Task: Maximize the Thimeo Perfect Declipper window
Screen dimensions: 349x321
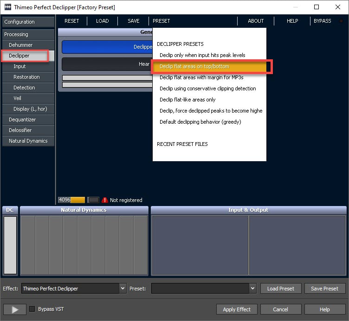Action: click(x=317, y=7)
